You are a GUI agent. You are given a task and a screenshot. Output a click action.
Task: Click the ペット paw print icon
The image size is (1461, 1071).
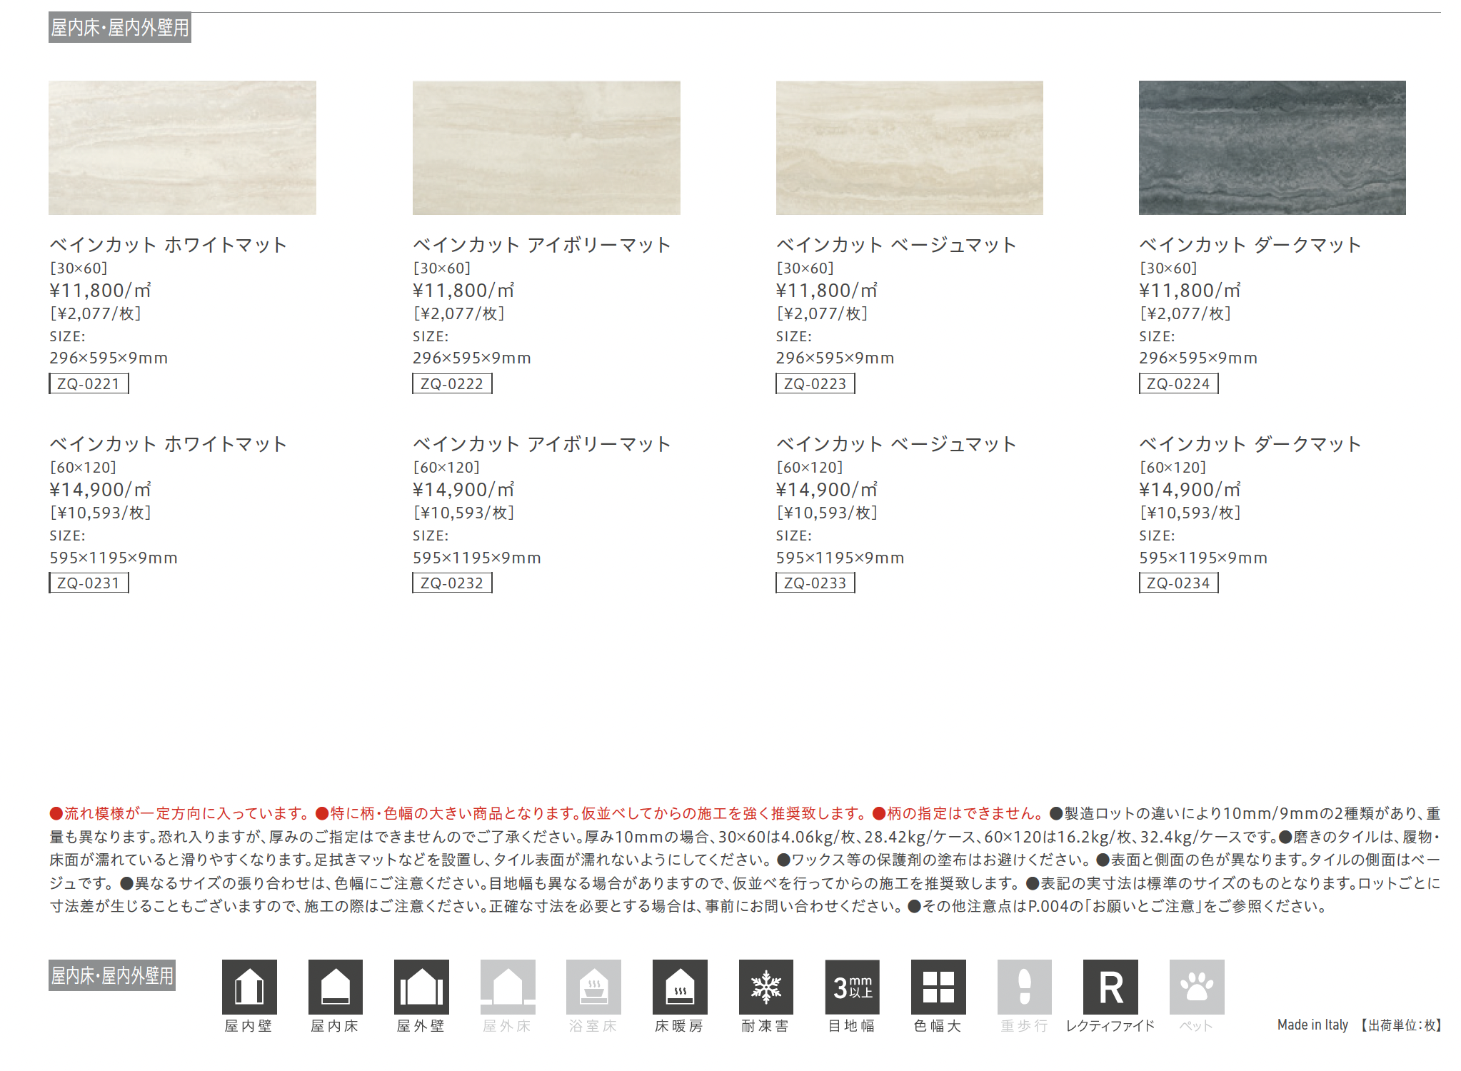pyautogui.click(x=1197, y=986)
